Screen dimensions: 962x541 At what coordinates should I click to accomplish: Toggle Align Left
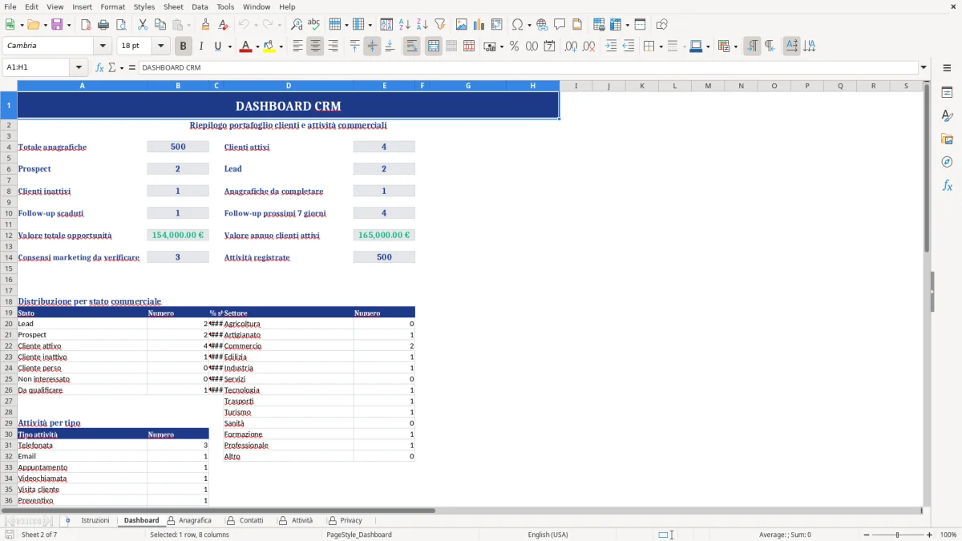(297, 46)
